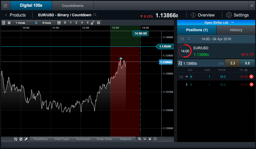Click the magnifier zoom tool icon
The width and height of the screenshot is (256, 149).
coord(139,139)
